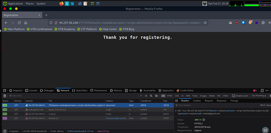Open the No Throttling dropdown
The width and height of the screenshot is (271, 133).
[x=259, y=96]
